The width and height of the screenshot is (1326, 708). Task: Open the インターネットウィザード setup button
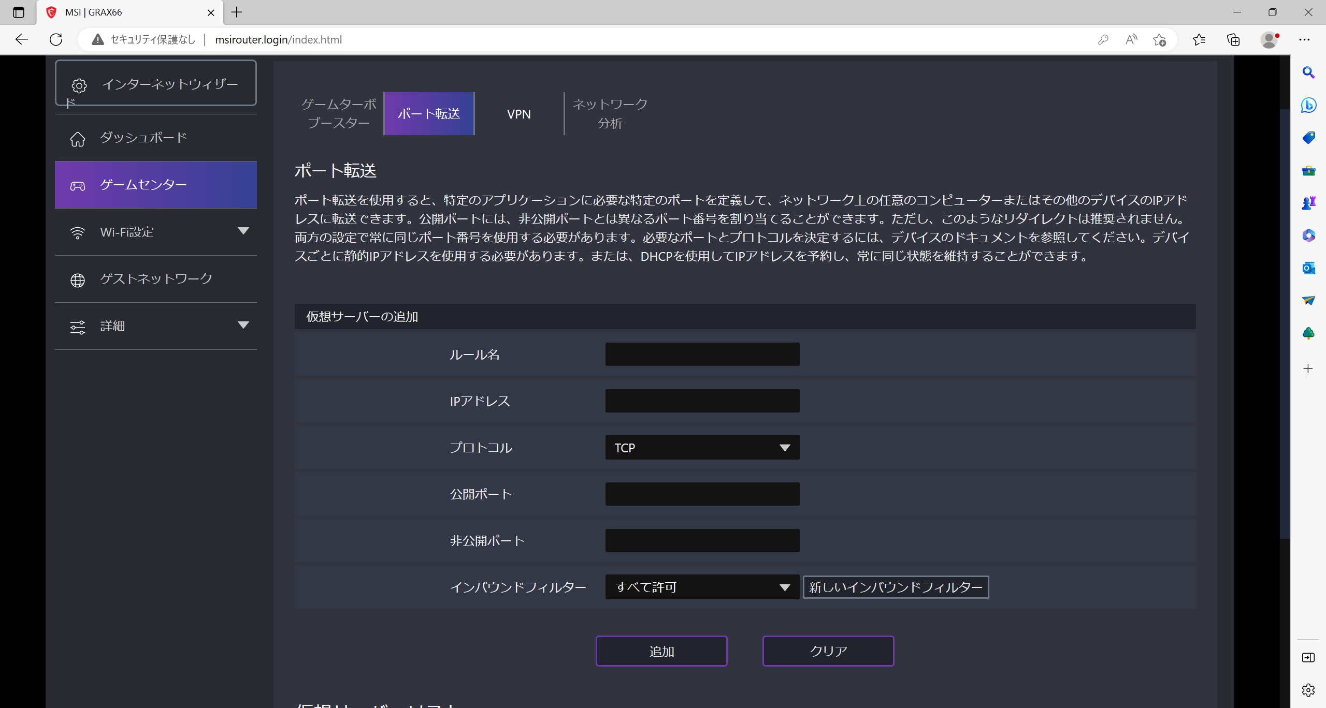155,83
